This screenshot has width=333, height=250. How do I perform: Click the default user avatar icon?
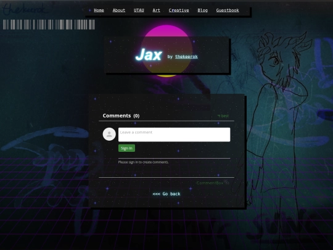[109, 134]
